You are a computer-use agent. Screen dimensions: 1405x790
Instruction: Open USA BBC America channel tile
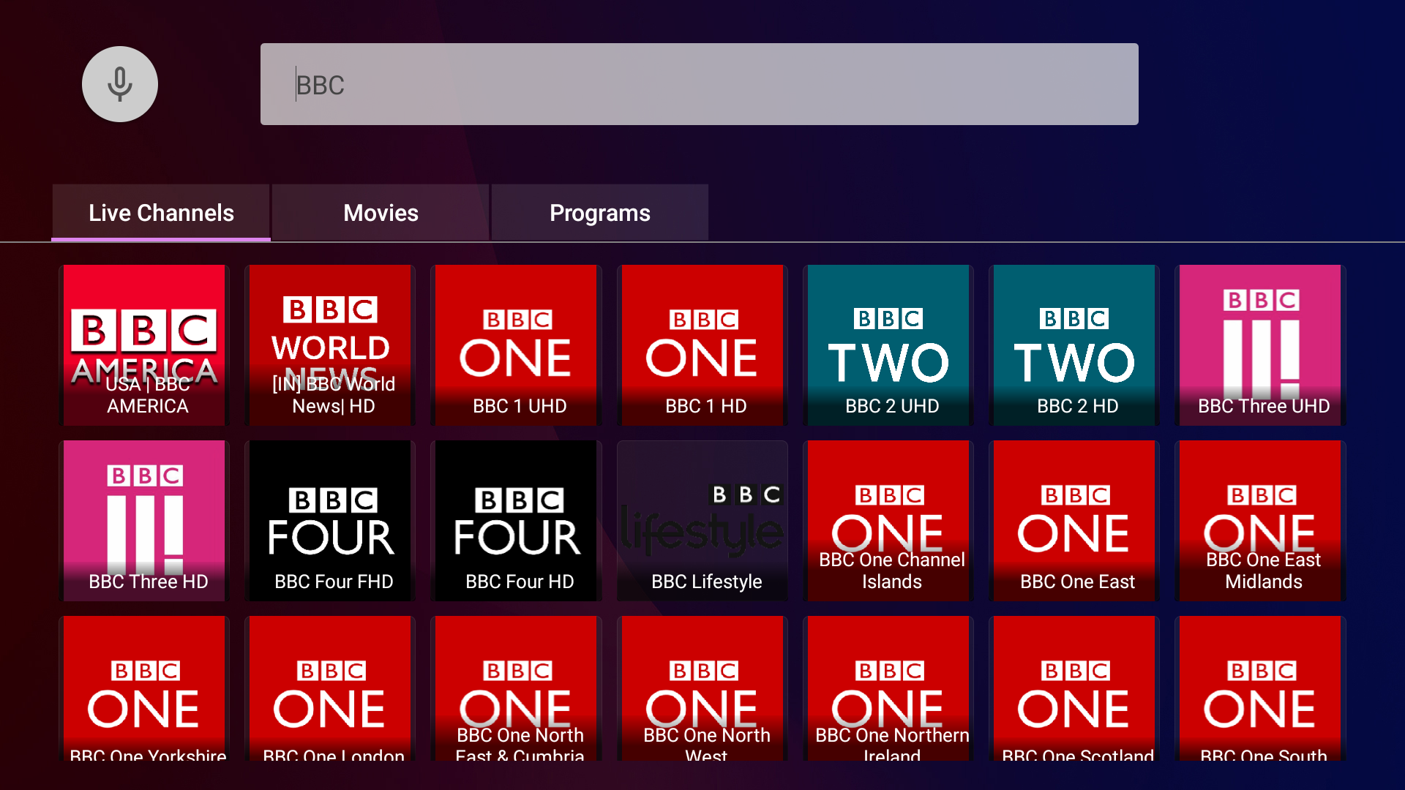pos(144,345)
